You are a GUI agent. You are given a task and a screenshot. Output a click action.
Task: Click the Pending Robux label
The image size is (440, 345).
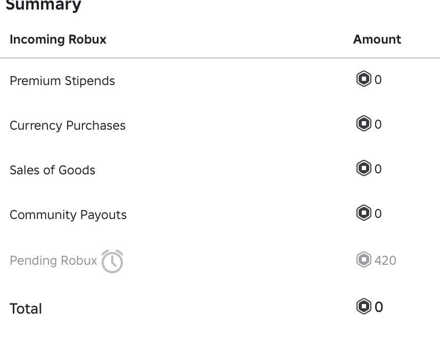coord(53,260)
